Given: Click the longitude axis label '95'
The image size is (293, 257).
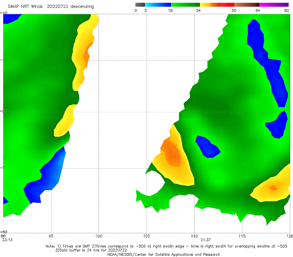Looking at the screenshot, I should [x=51, y=236].
